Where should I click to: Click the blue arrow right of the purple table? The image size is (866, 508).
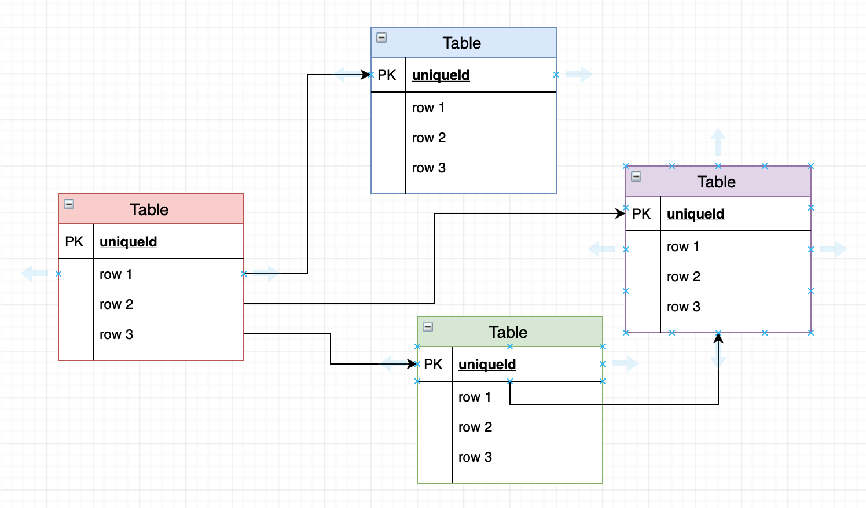(835, 248)
